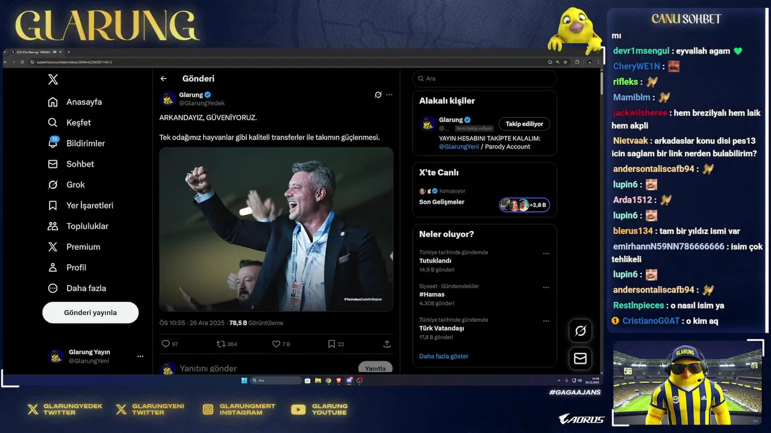
Task: Click the taskbar Ara search box
Action: click(x=276, y=380)
